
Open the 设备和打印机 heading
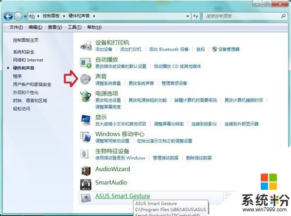click(112, 43)
